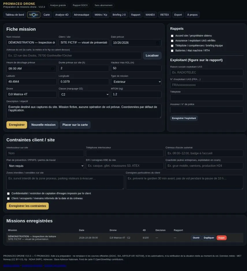Focus the Adresse du vol field
Image resolution: width=247 pixels, height=271 pixels.
coord(74,56)
